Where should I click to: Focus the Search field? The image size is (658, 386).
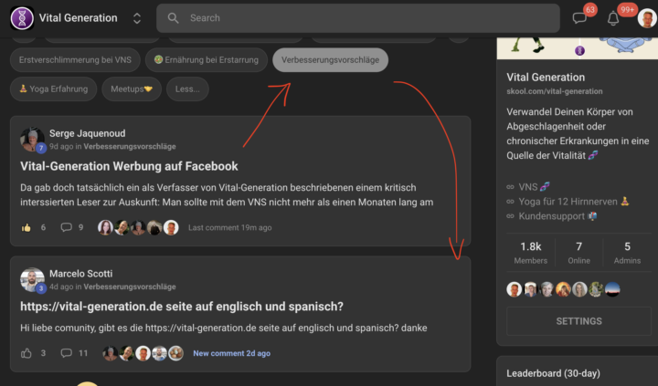pos(358,18)
